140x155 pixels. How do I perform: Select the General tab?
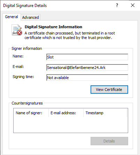coord(11,17)
